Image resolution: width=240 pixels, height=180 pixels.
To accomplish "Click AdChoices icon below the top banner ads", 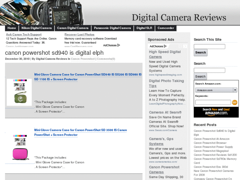I will [112, 45].
